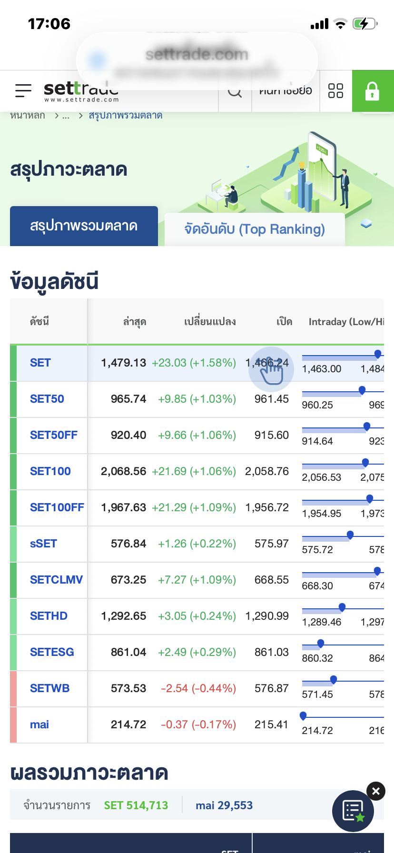Open the SETESG index link
This screenshot has width=394, height=853.
pos(52,652)
